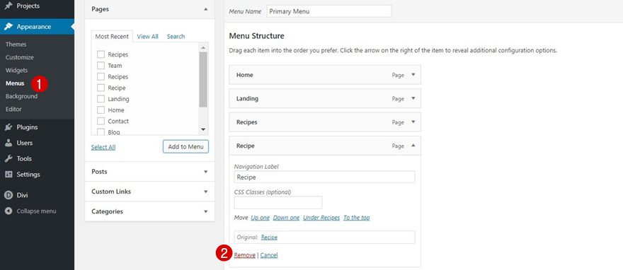Click the Remove link
The height and width of the screenshot is (270, 623).
coord(244,255)
